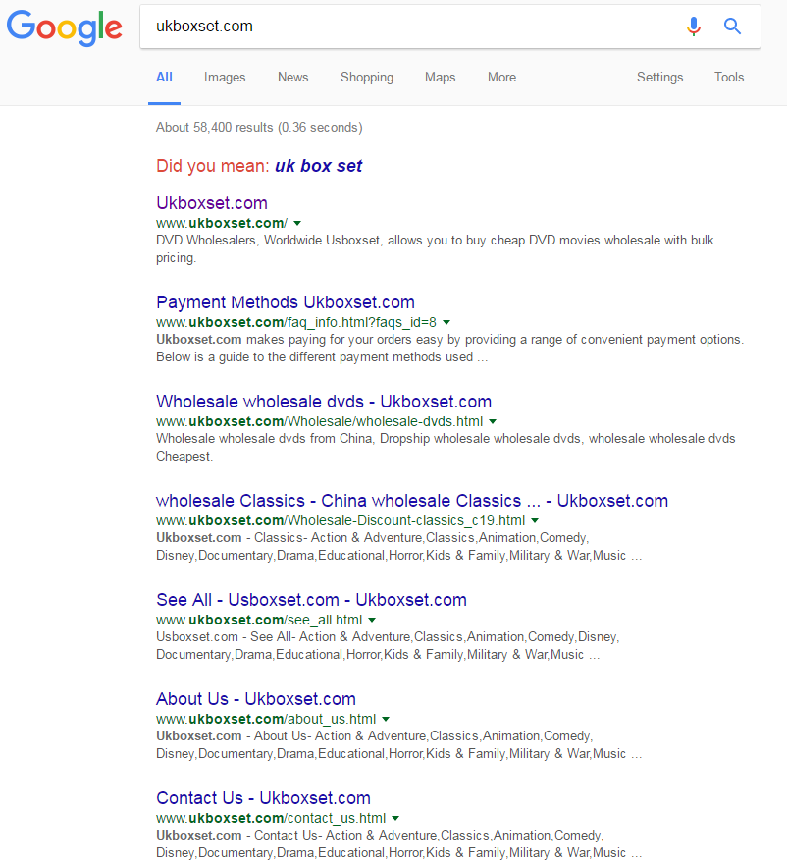Expand arrow beside faq_info.html?faqs_id=8 URL
787x868 pixels.
point(446,322)
